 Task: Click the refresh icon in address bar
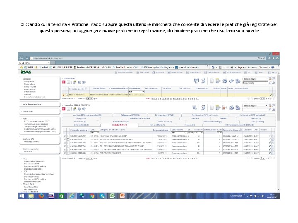coord(264,58)
